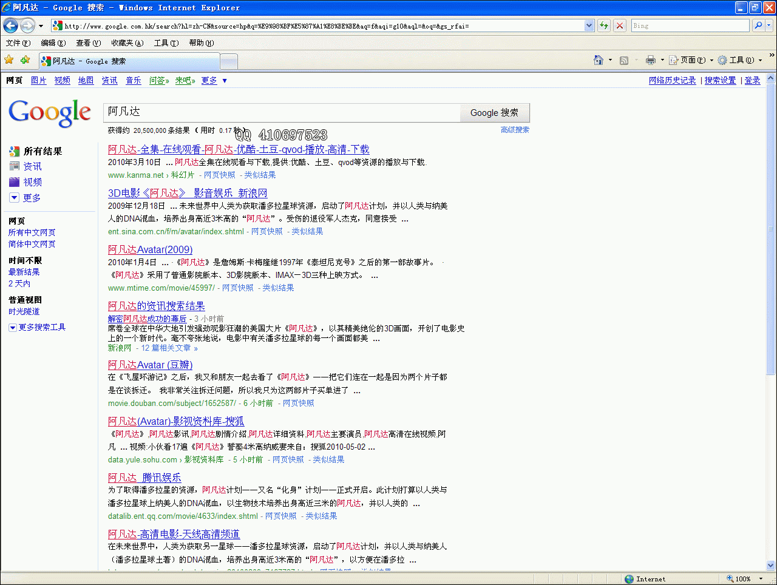Expand 更多搜索工具 in sidebar
Viewport: 777px width, 585px height.
click(37, 327)
